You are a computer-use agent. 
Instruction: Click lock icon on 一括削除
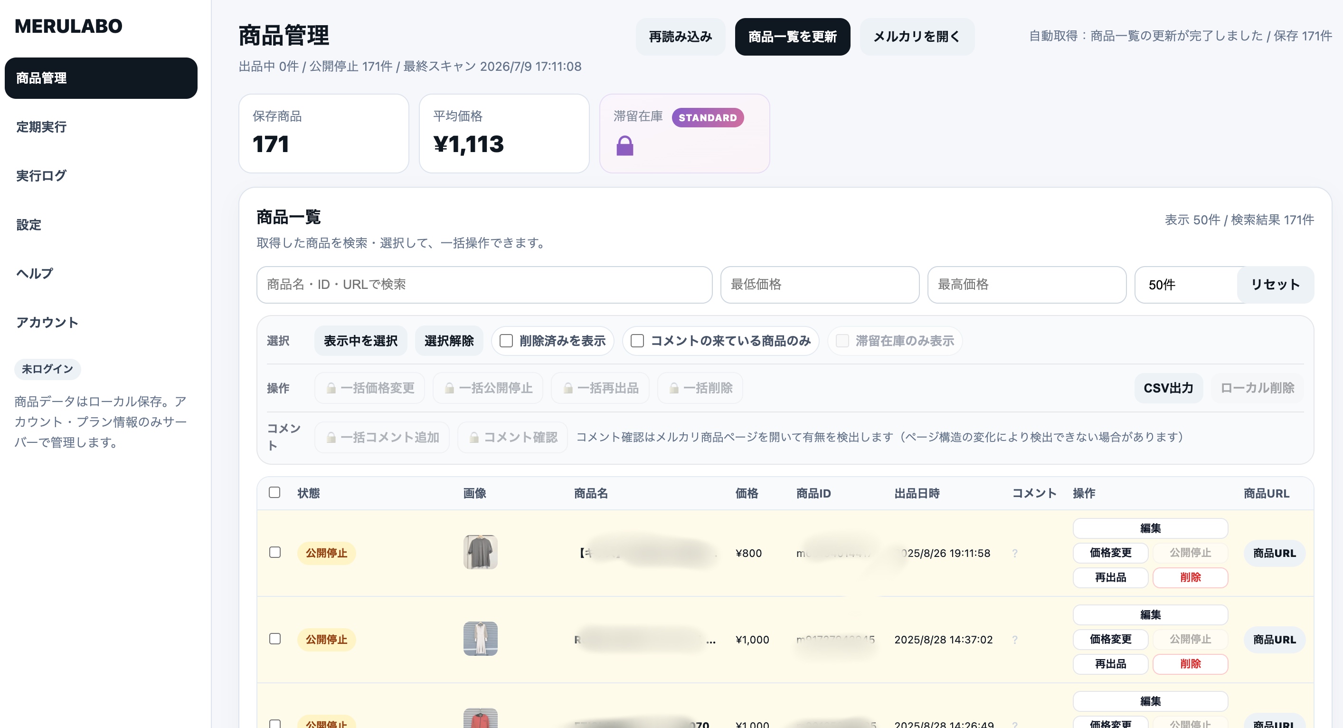pos(673,388)
